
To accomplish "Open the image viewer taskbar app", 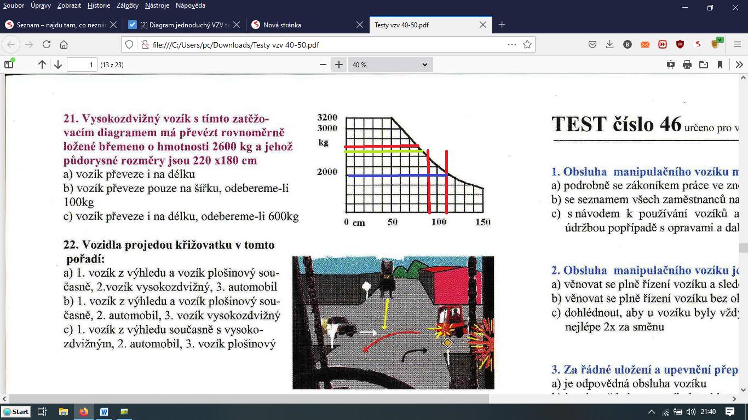I will [x=124, y=412].
